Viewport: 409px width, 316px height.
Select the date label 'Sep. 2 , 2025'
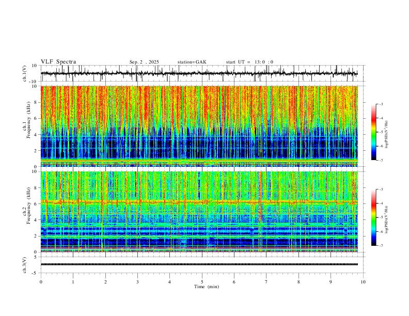pos(144,62)
